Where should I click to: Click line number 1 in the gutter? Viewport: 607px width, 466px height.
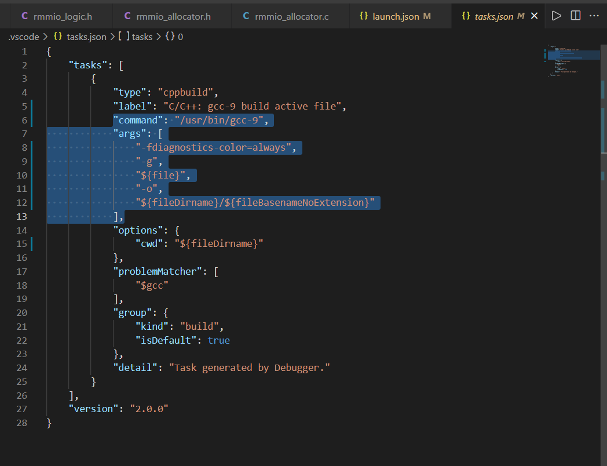(x=24, y=51)
